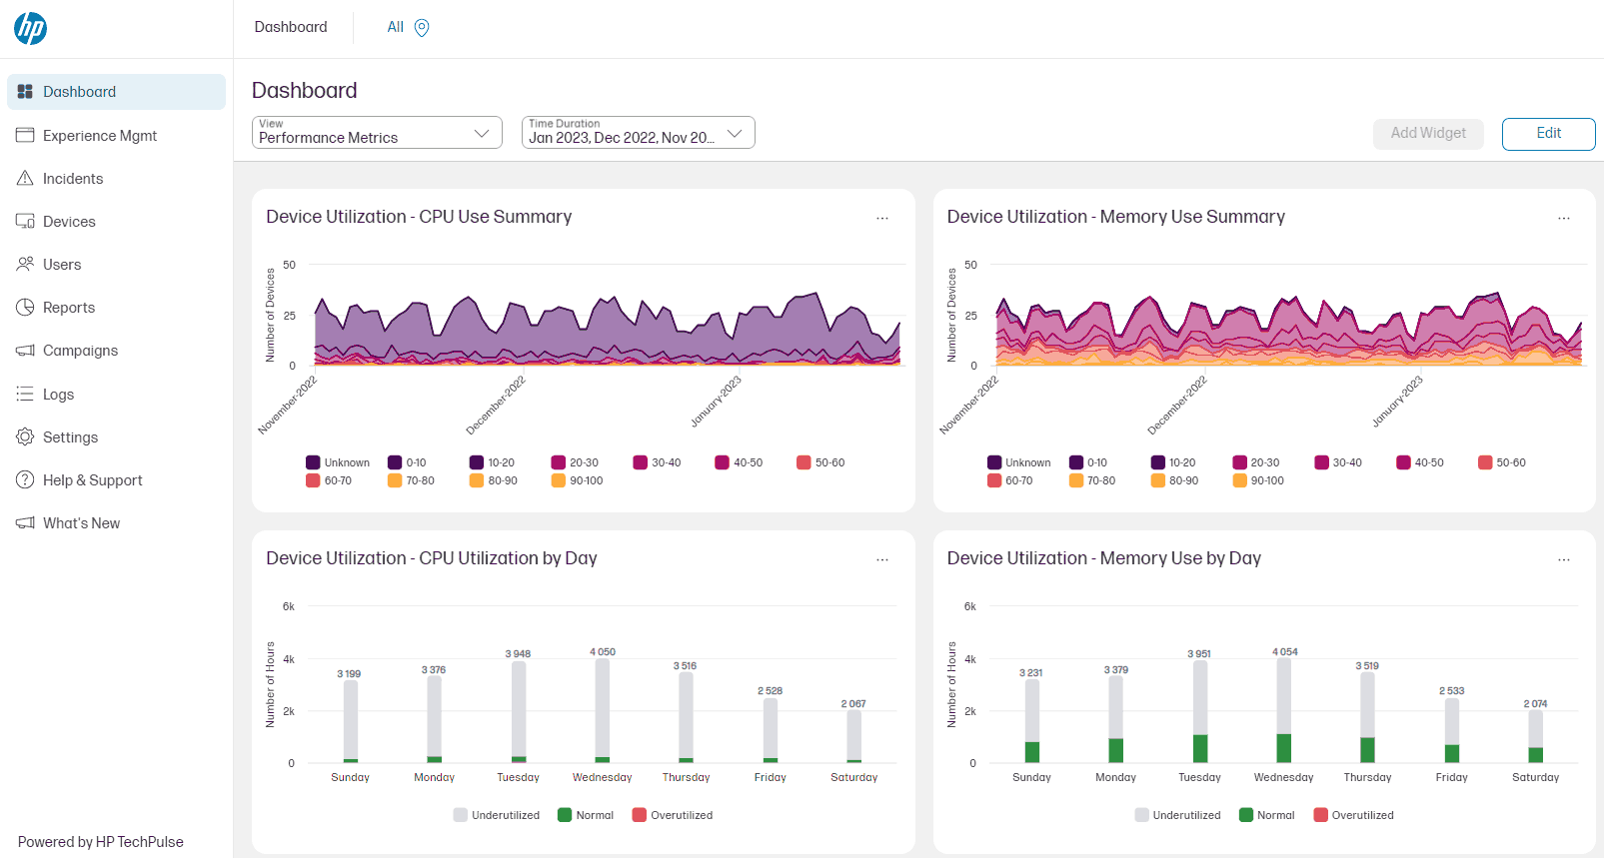This screenshot has width=1604, height=858.
Task: Click the HP logo icon
Action: pos(30,28)
